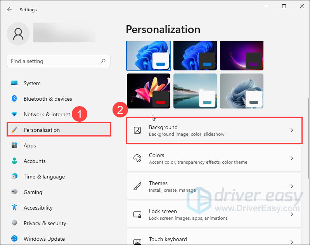Expand Touch keyboard settings chevron

point(292,242)
